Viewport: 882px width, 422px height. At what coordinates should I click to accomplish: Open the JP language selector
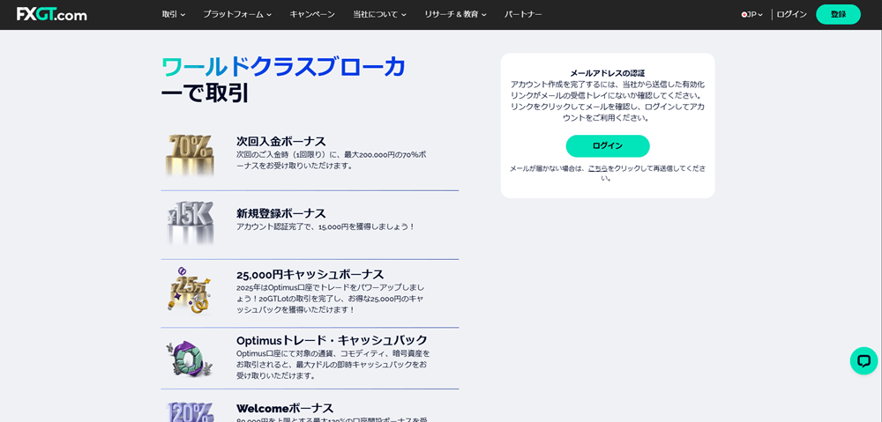(752, 15)
